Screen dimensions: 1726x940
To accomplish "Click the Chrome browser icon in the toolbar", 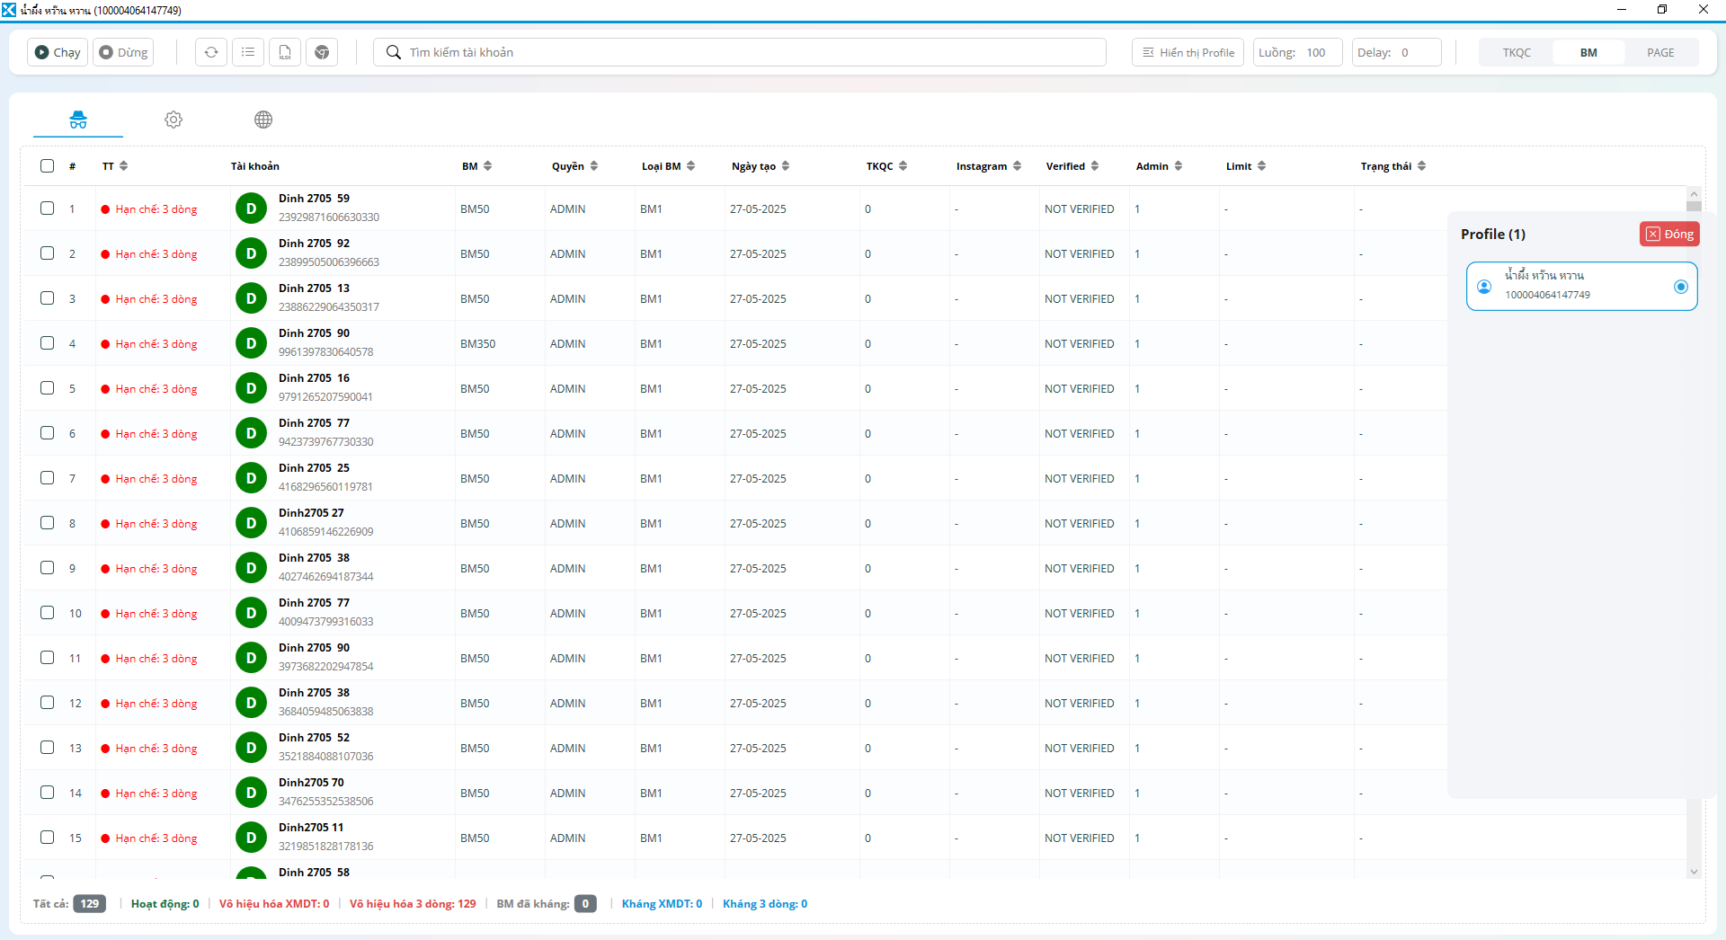I will tap(322, 52).
